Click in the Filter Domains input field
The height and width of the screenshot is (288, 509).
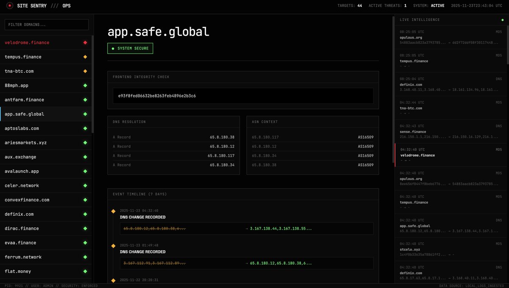coord(47,25)
